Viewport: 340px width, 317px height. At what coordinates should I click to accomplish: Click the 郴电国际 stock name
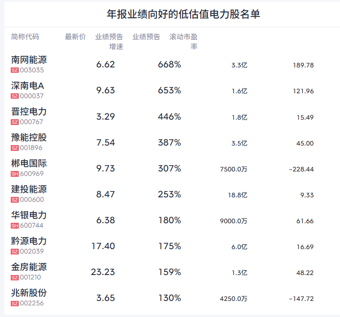29,163
